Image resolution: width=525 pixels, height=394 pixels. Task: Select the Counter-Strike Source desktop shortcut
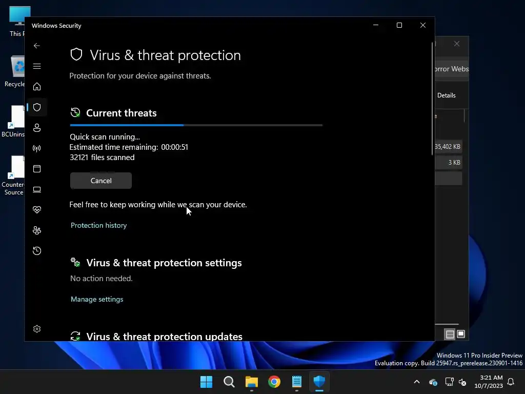(x=13, y=175)
